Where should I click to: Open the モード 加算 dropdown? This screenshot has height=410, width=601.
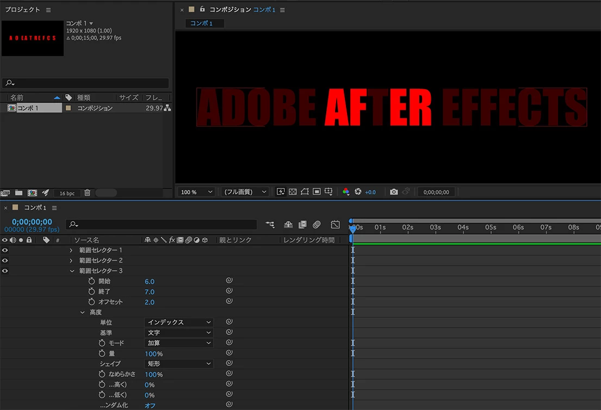click(178, 343)
